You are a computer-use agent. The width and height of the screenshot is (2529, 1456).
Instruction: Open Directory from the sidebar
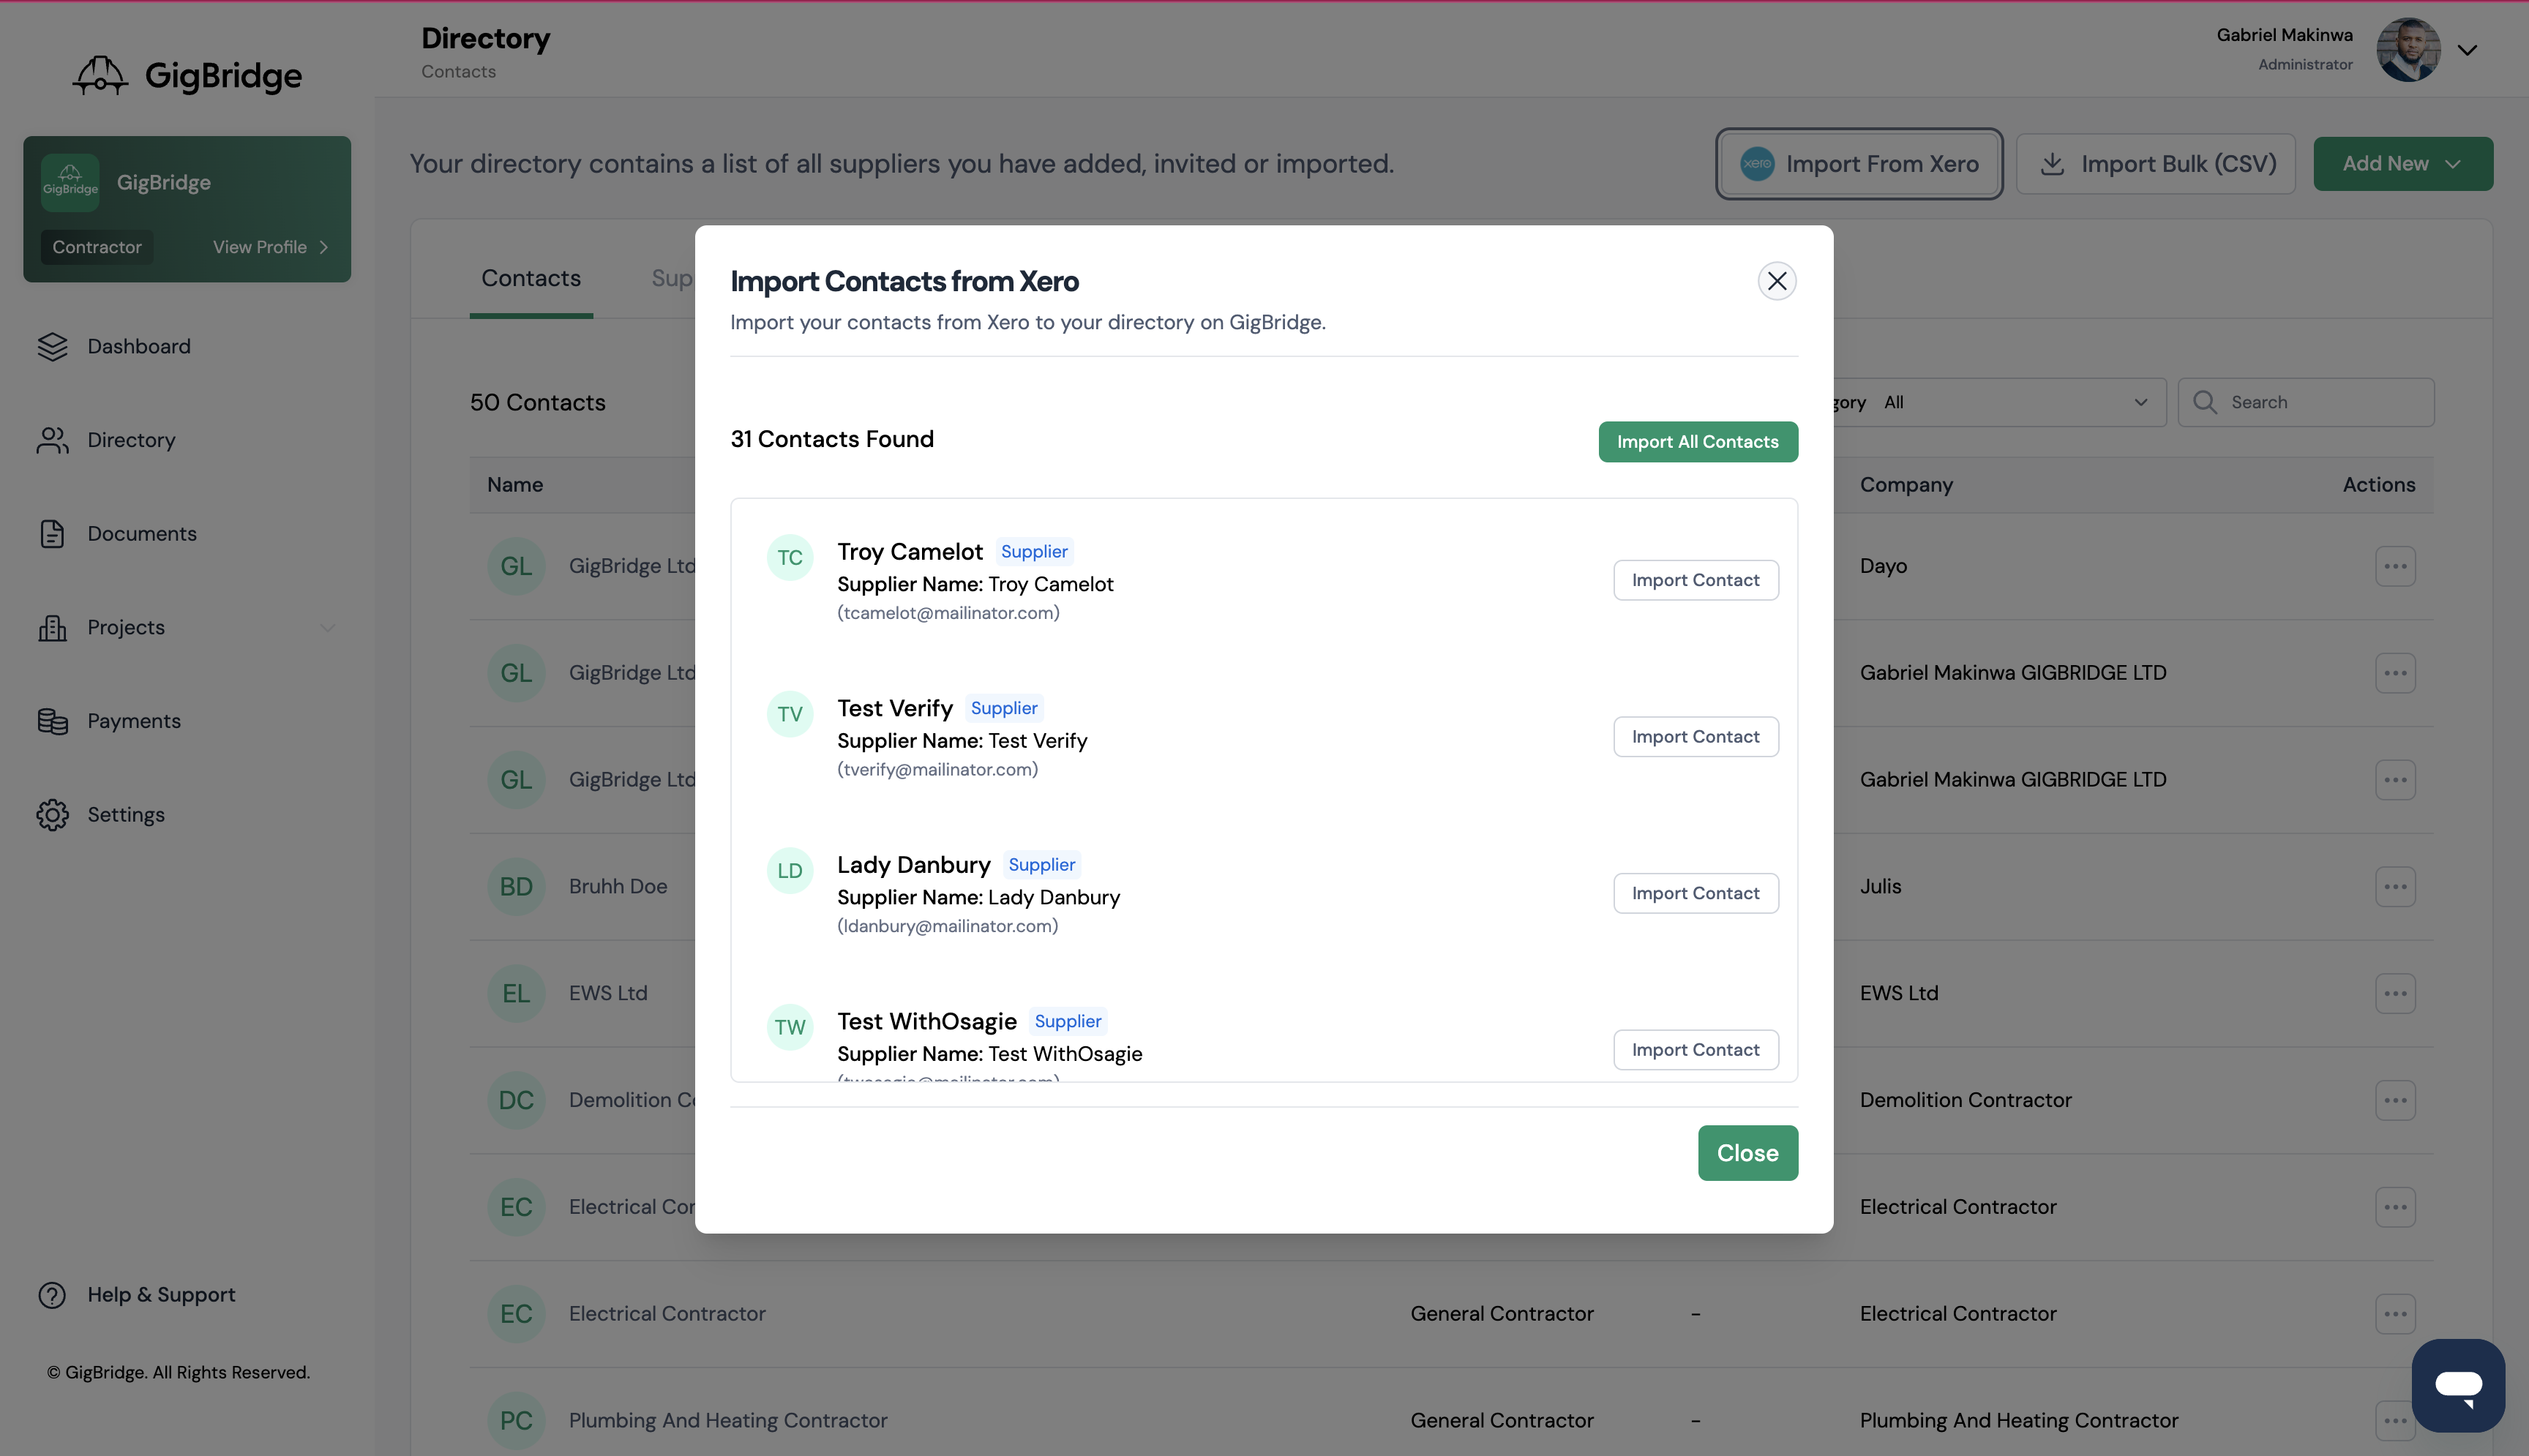click(x=131, y=440)
